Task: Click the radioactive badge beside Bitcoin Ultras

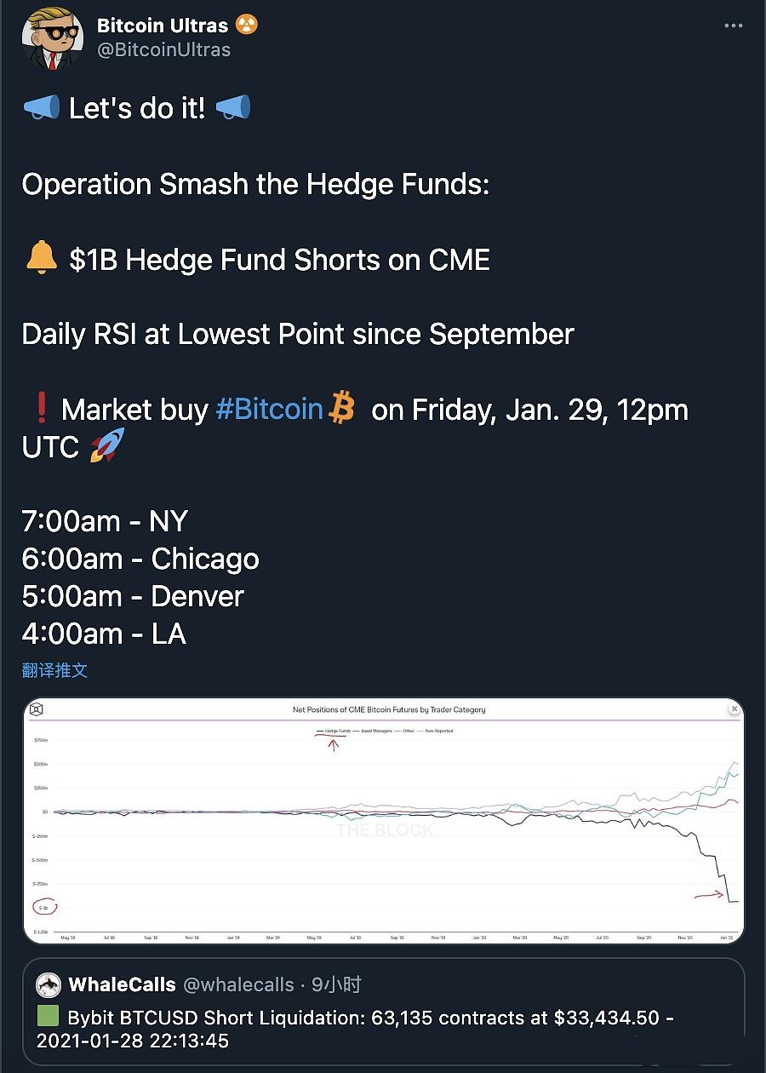Action: click(247, 26)
